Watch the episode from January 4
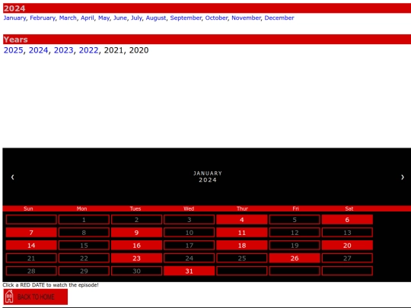This screenshot has height=308, width=411. point(242,220)
